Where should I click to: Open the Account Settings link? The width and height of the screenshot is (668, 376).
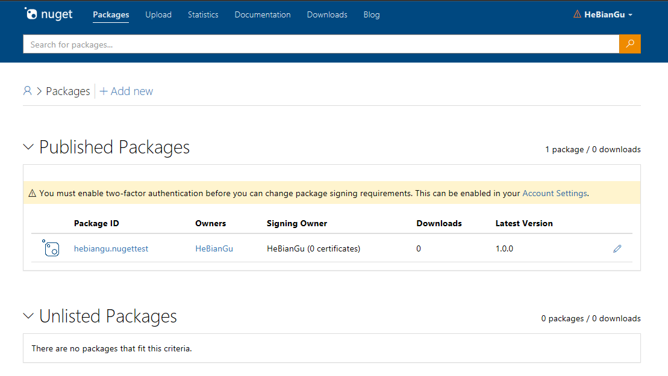(x=555, y=194)
